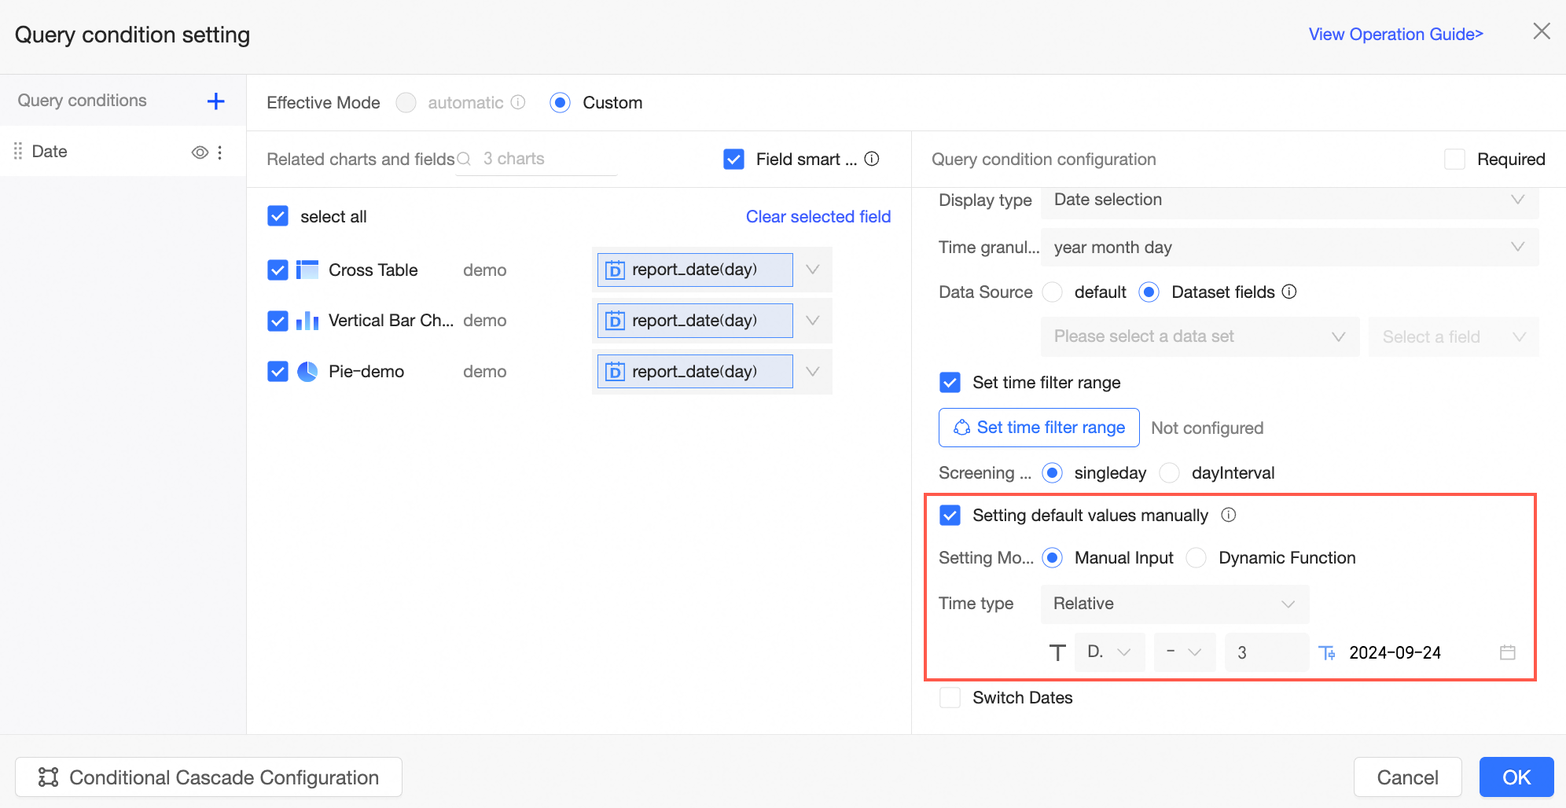Enable the Required checkbox
1566x808 pixels.
[1454, 160]
